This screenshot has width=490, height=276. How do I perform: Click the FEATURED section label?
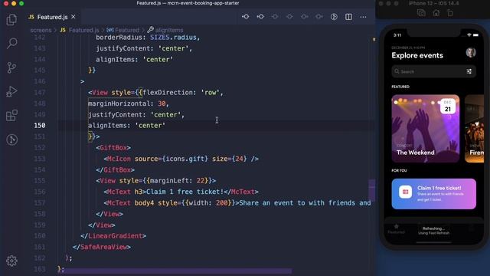tap(400, 87)
